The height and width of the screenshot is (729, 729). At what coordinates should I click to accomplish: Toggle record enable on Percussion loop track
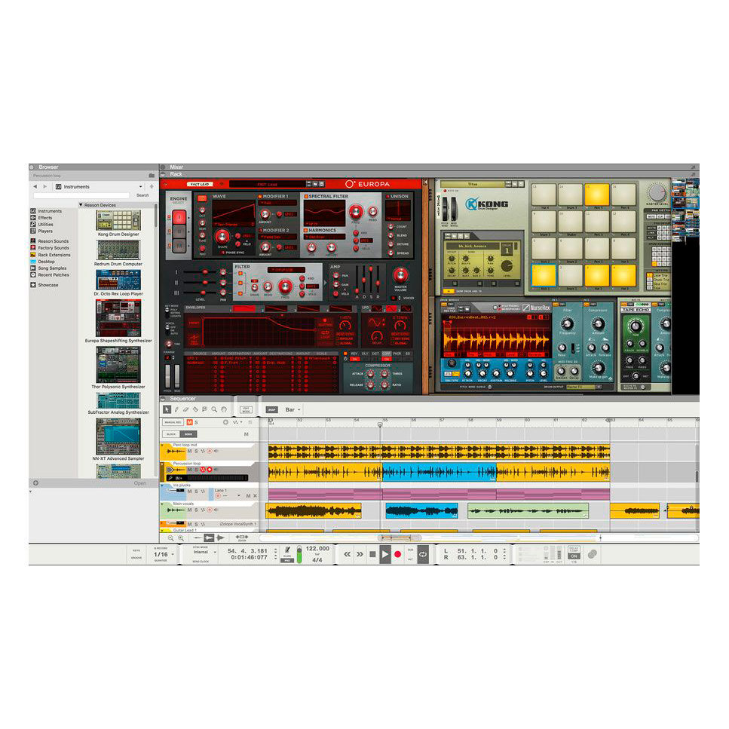point(210,470)
